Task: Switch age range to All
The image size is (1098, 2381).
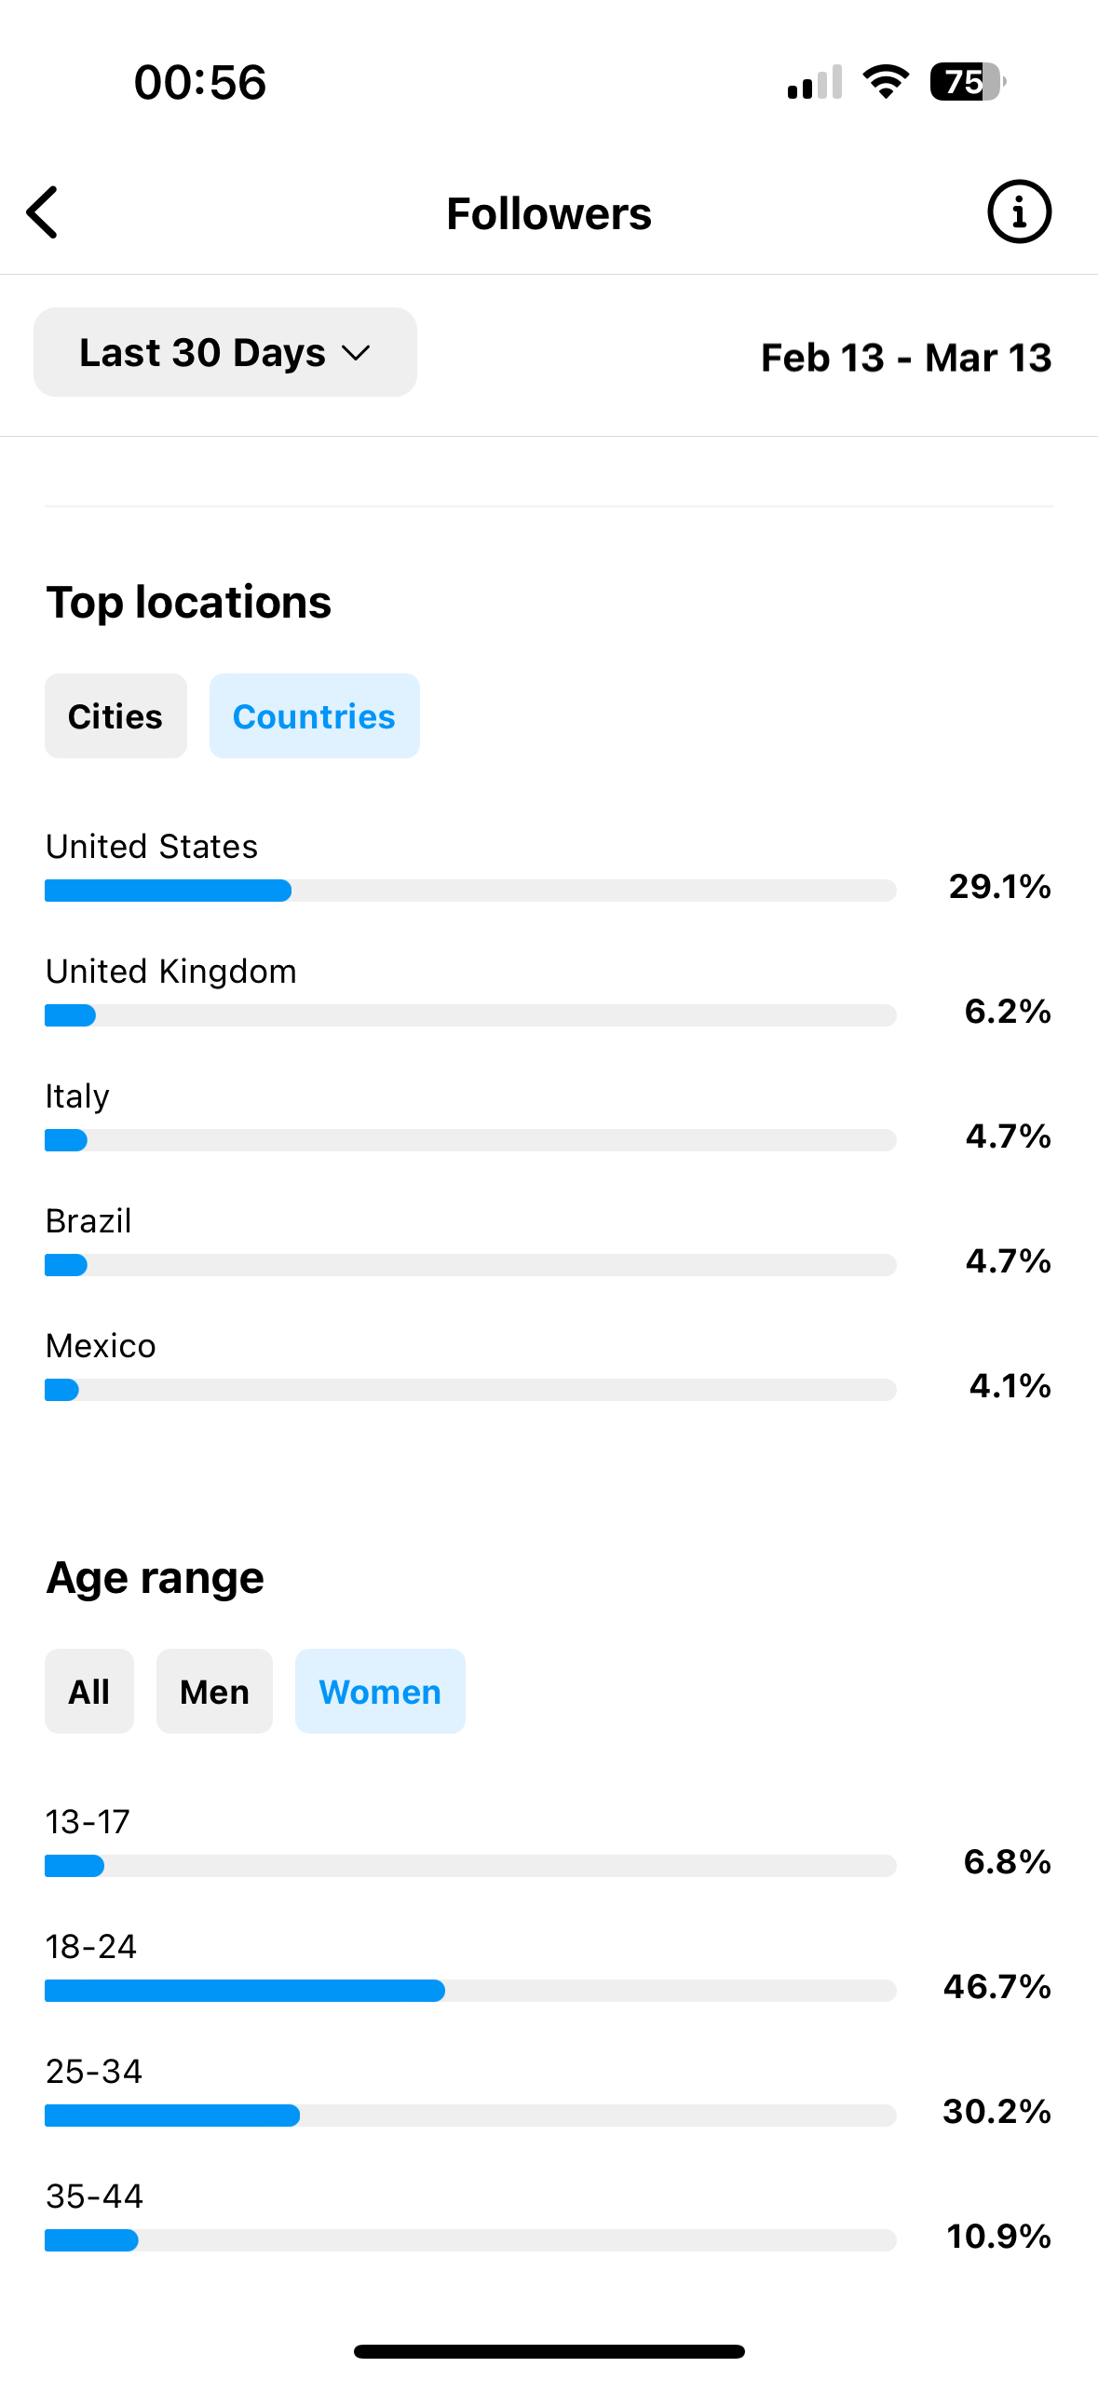Action: (x=89, y=1691)
